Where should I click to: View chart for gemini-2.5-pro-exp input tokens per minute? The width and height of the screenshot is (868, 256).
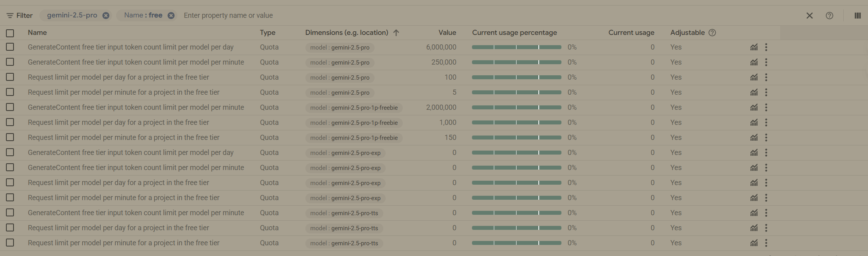(x=754, y=168)
